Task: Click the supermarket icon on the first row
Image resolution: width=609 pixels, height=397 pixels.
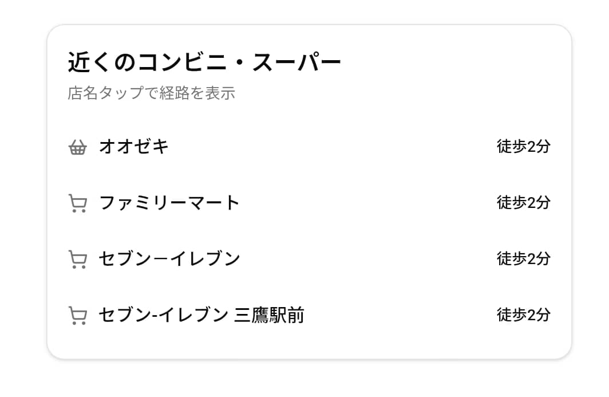Action: pos(79,147)
